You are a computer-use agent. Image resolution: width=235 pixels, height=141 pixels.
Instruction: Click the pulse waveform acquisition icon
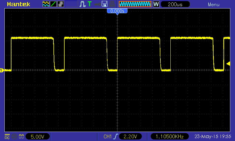[83, 4]
